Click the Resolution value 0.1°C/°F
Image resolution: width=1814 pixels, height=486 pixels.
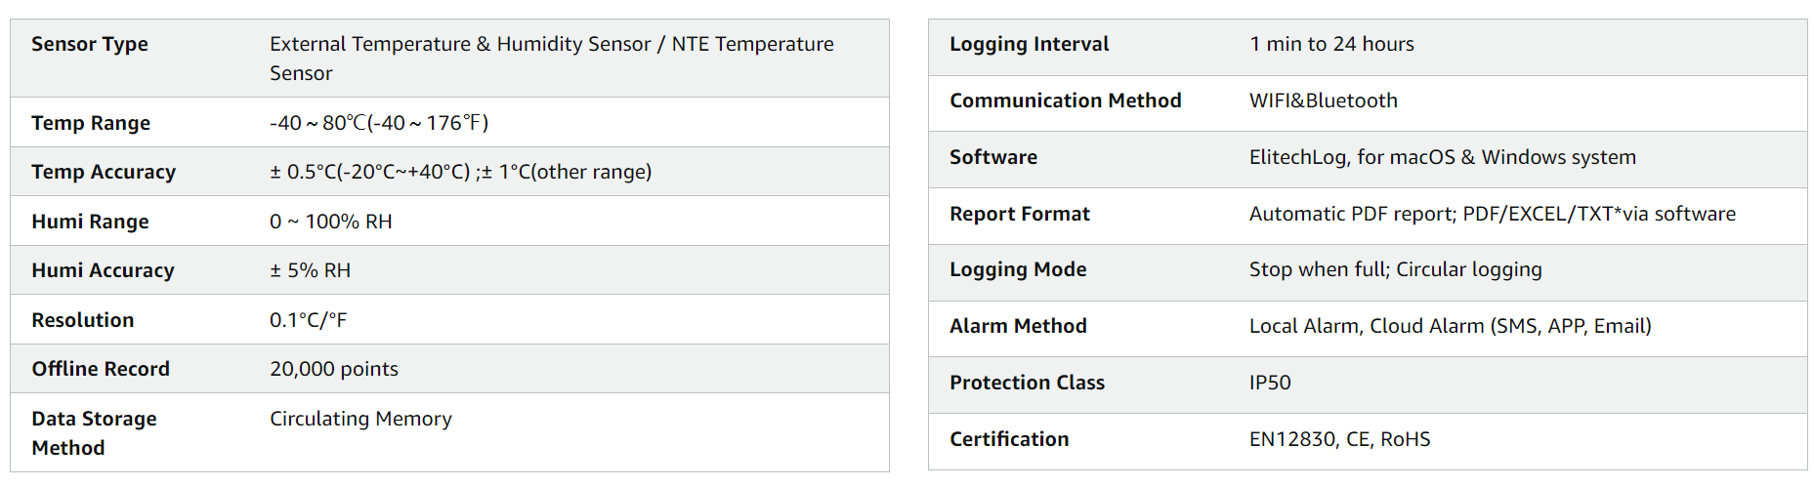(x=308, y=320)
